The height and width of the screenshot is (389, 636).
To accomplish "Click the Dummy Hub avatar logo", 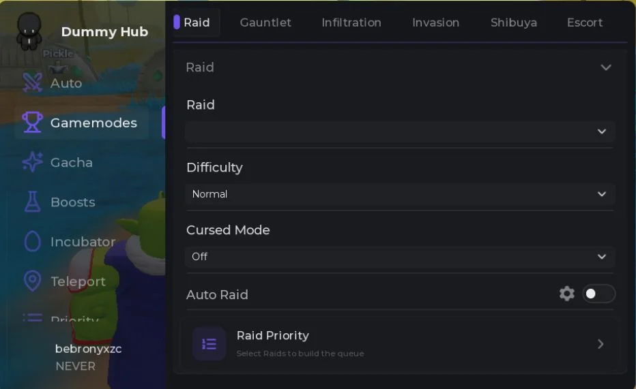I will [29, 31].
